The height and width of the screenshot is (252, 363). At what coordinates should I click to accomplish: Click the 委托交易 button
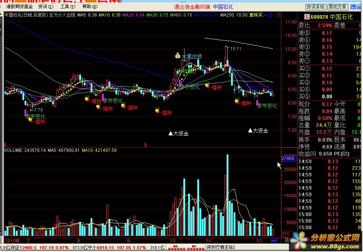coord(338,7)
